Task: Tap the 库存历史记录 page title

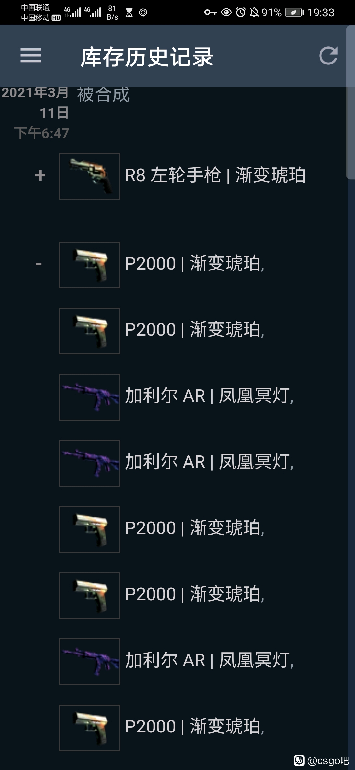Action: coord(147,57)
